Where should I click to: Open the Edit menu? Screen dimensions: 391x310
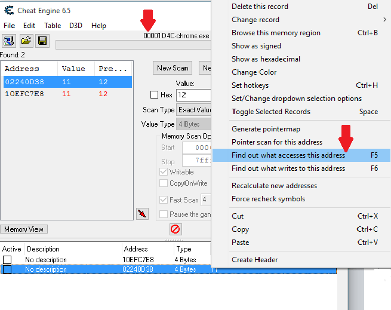(x=29, y=26)
